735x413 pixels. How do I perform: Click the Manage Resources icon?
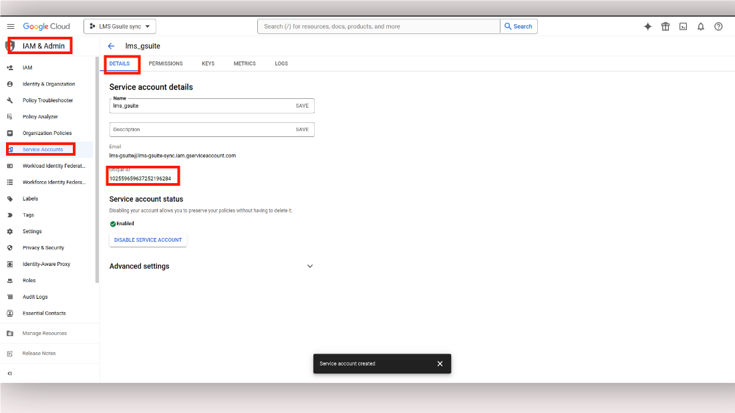coord(10,333)
